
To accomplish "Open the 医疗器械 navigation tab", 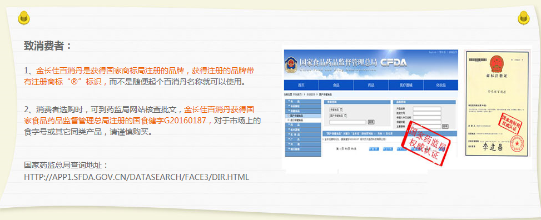I will pyautogui.click(x=406, y=85).
